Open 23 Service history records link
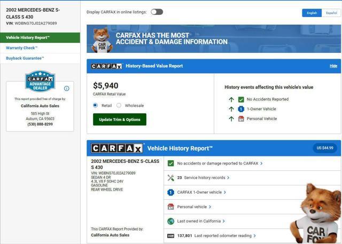 (201, 178)
